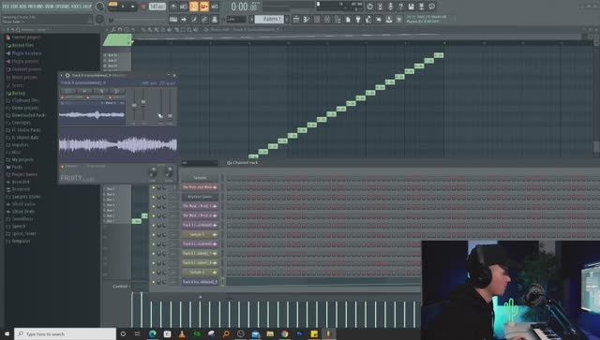Image resolution: width=600 pixels, height=340 pixels.
Task: Toggle mute LED of the bottom channel
Action: pos(154,282)
